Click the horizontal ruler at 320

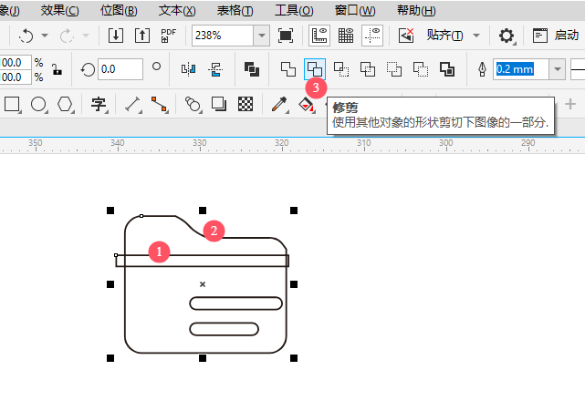282,145
